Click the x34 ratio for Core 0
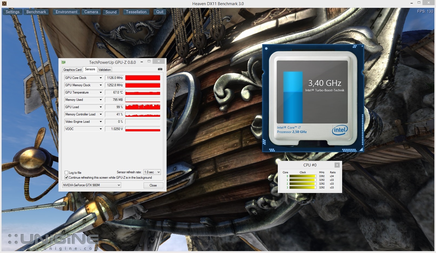436x253 pixels. point(332,176)
